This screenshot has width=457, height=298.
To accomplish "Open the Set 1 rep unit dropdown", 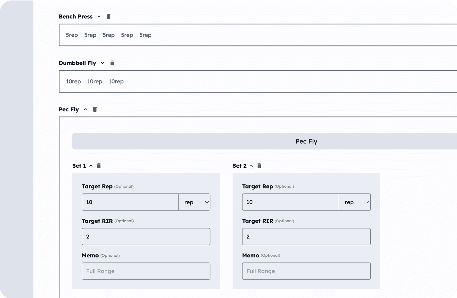I will (x=194, y=202).
